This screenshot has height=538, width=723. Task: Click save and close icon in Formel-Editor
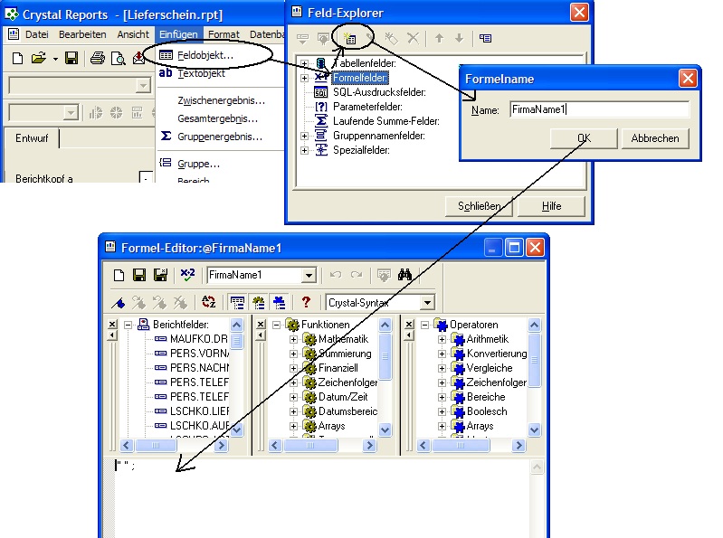point(160,276)
